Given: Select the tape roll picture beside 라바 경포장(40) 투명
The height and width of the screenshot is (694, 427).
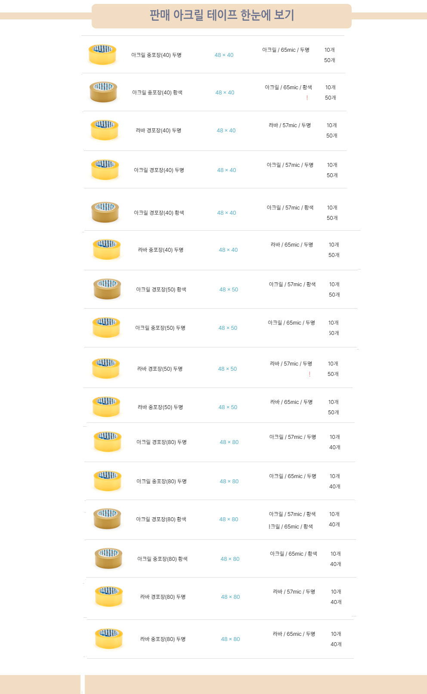Looking at the screenshot, I should click(105, 130).
